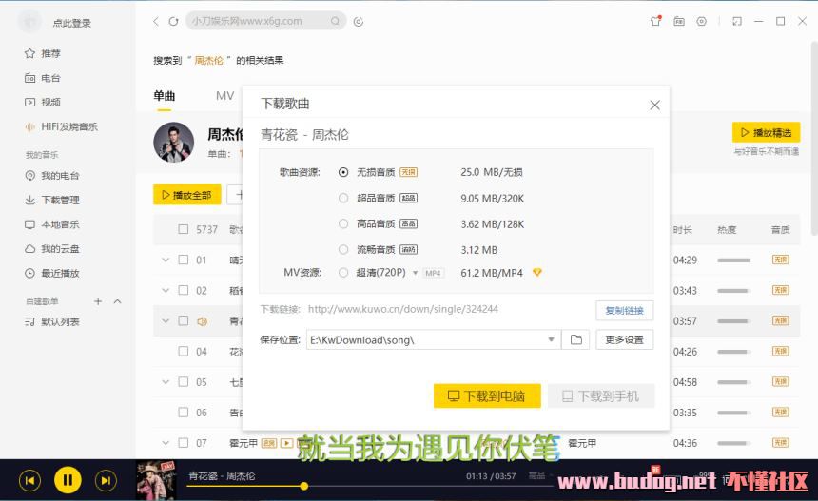
Task: Expand song row 07 chevron
Action: (x=166, y=443)
